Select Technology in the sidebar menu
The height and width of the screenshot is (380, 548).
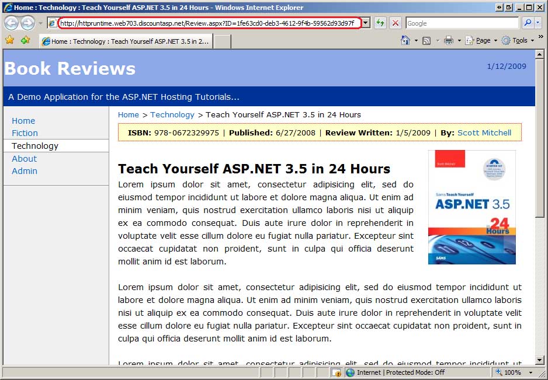pyautogui.click(x=56, y=146)
